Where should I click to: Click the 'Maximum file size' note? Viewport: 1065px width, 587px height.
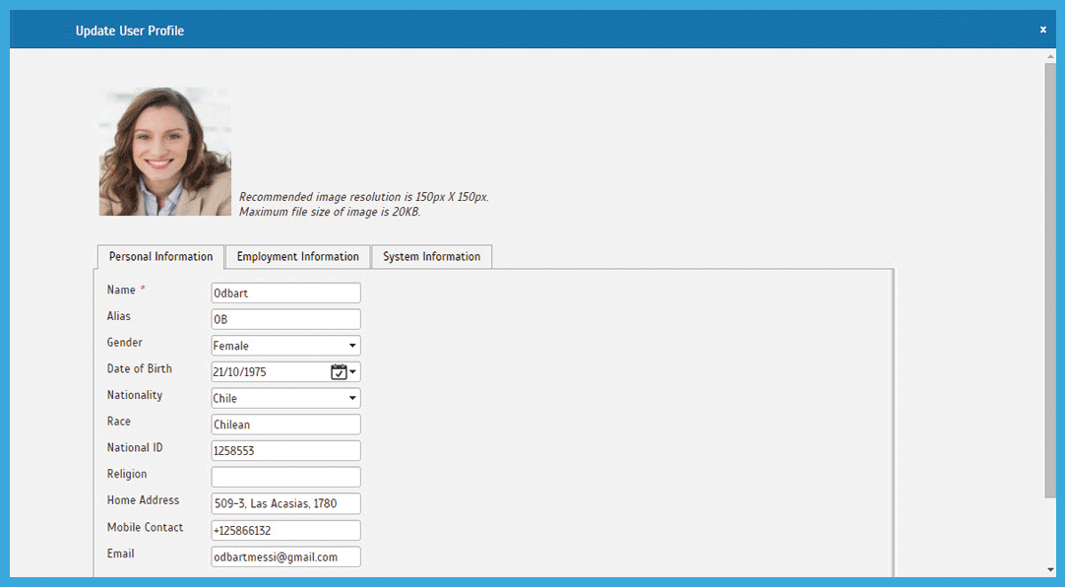330,212
